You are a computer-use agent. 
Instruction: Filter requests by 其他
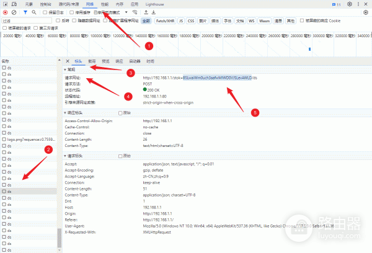coord(290,21)
